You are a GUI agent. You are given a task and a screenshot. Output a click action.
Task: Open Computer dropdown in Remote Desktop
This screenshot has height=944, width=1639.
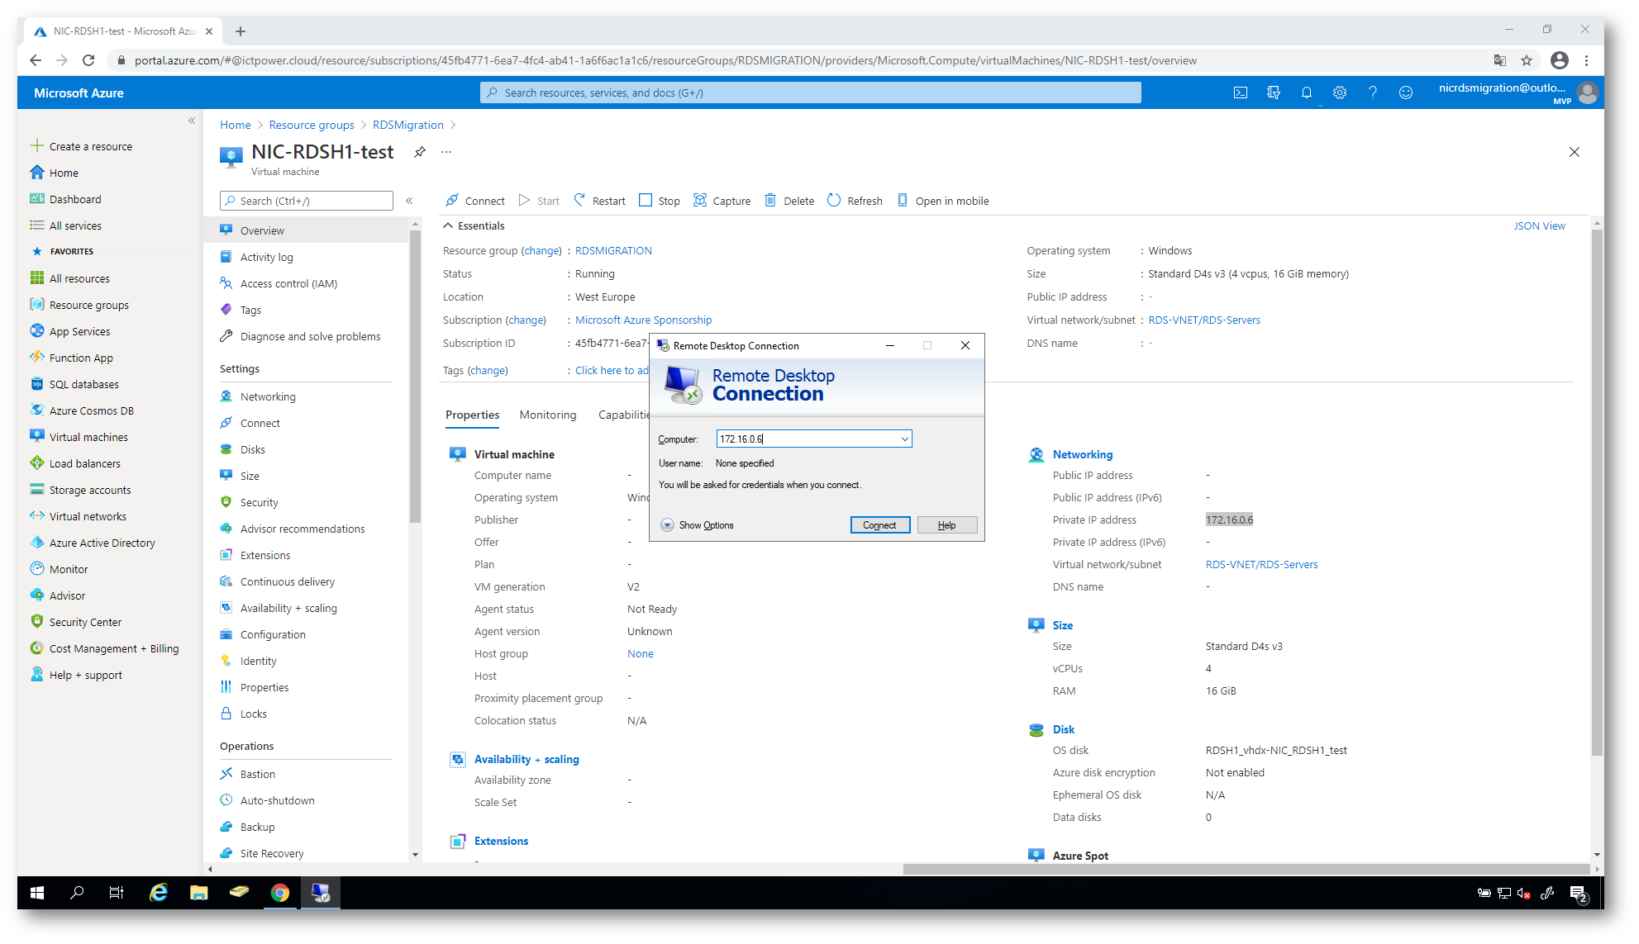[x=905, y=439]
